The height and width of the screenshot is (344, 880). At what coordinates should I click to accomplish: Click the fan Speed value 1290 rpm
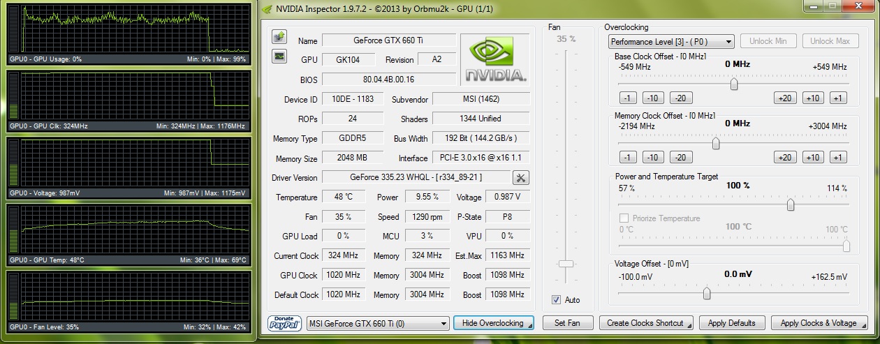[427, 216]
